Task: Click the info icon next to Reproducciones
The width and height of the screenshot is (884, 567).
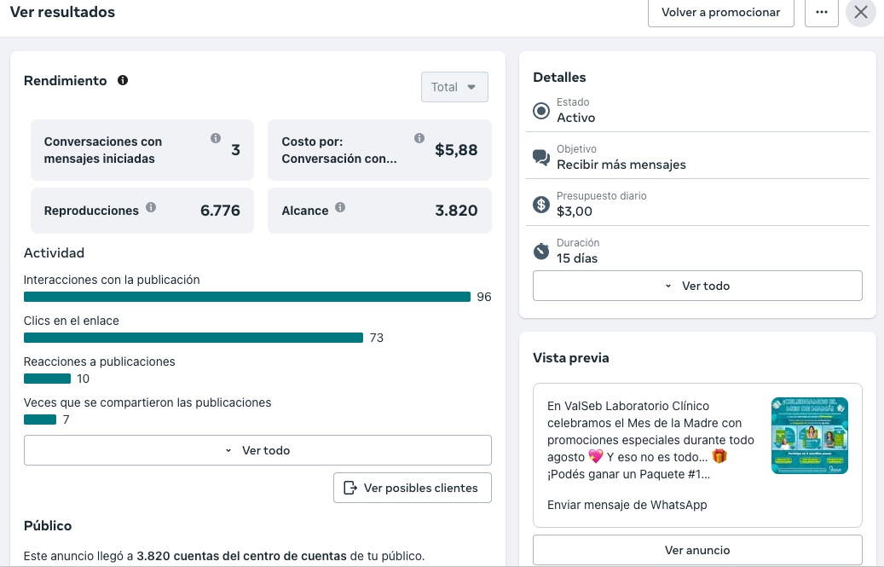Action: pos(151,207)
